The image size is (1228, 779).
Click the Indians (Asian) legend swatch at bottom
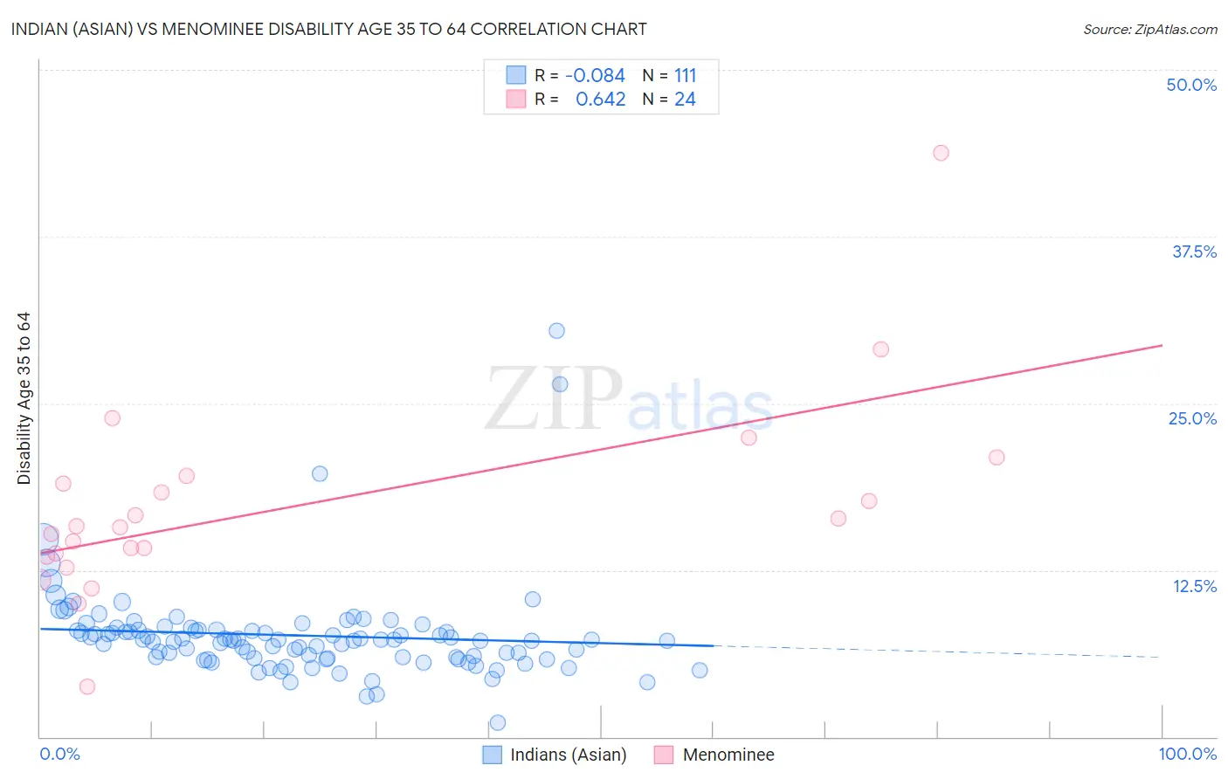(x=493, y=755)
